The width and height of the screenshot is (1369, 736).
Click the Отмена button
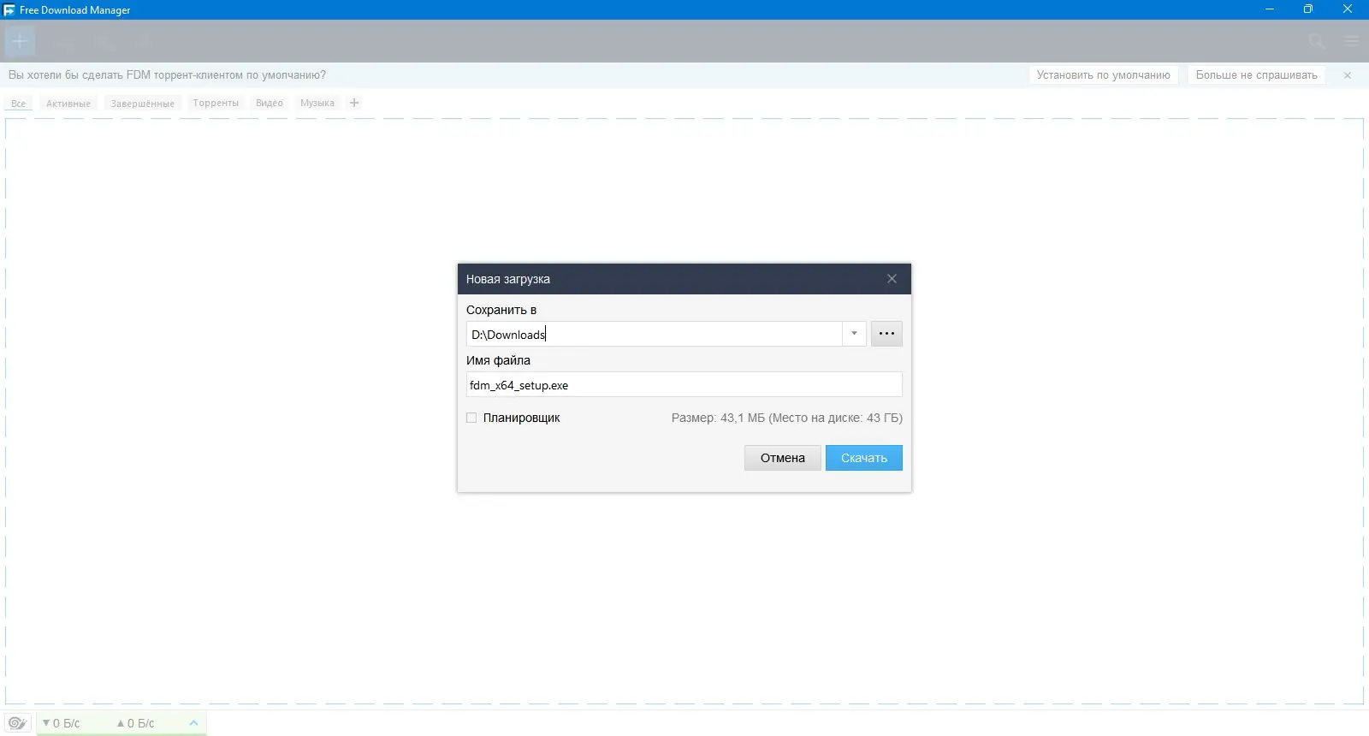pyautogui.click(x=782, y=458)
